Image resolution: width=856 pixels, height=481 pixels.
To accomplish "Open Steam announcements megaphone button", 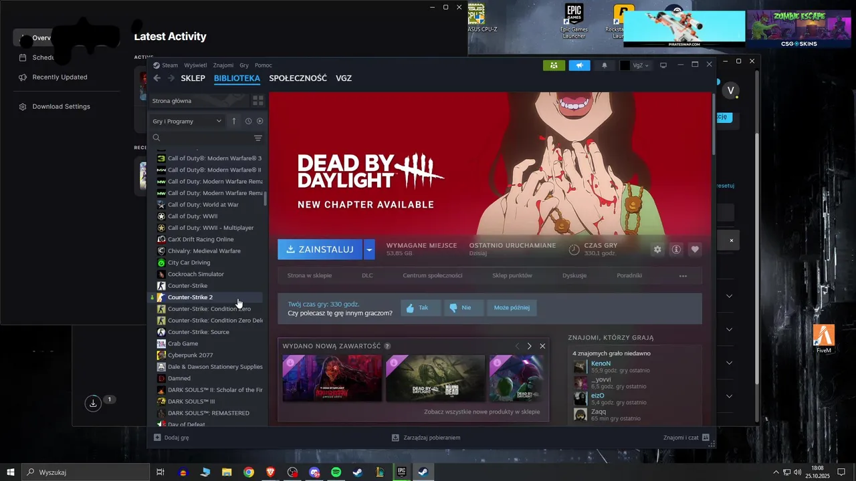I will 580,65.
